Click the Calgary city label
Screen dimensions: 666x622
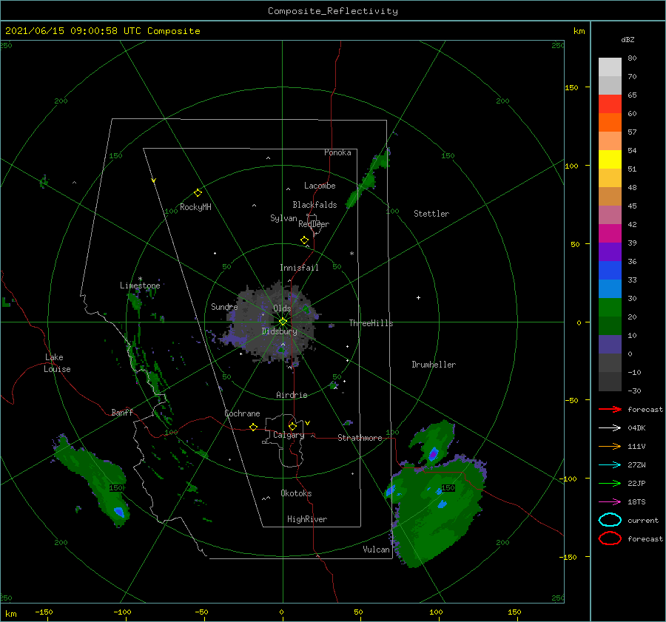click(289, 435)
